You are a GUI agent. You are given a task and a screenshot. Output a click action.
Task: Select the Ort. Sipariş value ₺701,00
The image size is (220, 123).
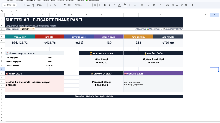[168, 43]
